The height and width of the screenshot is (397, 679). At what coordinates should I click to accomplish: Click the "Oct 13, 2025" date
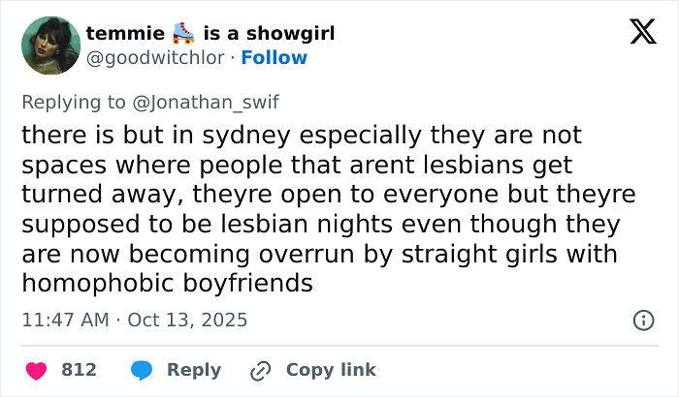pos(187,319)
